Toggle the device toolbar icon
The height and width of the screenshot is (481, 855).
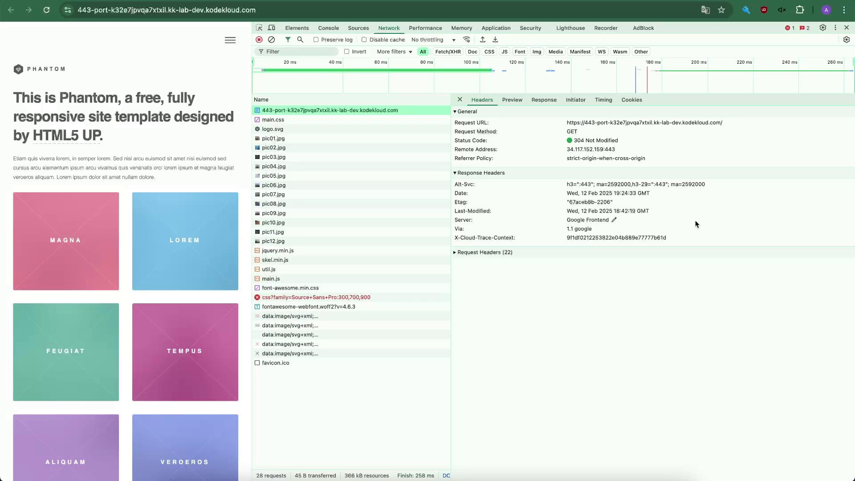click(272, 28)
